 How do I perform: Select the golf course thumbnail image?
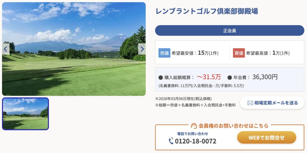tap(25, 114)
